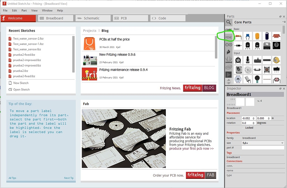
Task: Open the Edit menu
Action: click(x=14, y=11)
